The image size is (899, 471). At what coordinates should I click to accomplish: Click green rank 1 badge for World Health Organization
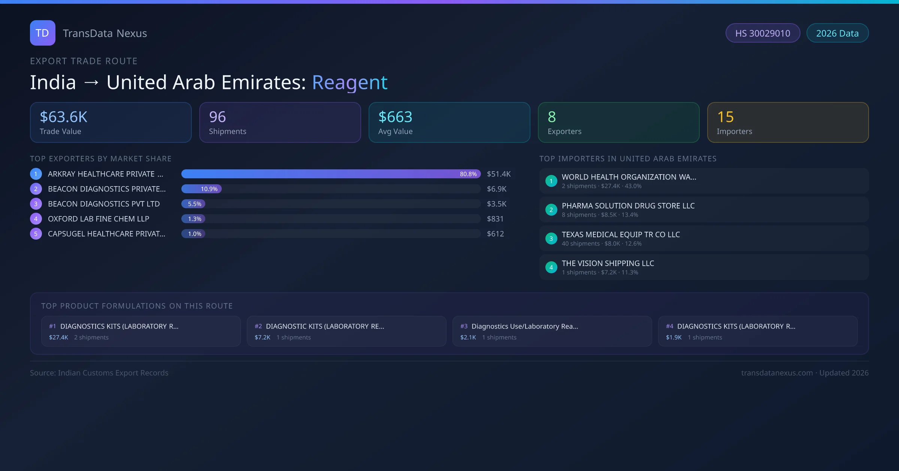pos(551,181)
